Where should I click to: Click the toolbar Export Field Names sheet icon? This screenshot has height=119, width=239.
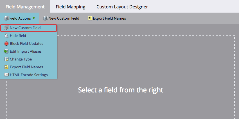(x=90, y=18)
